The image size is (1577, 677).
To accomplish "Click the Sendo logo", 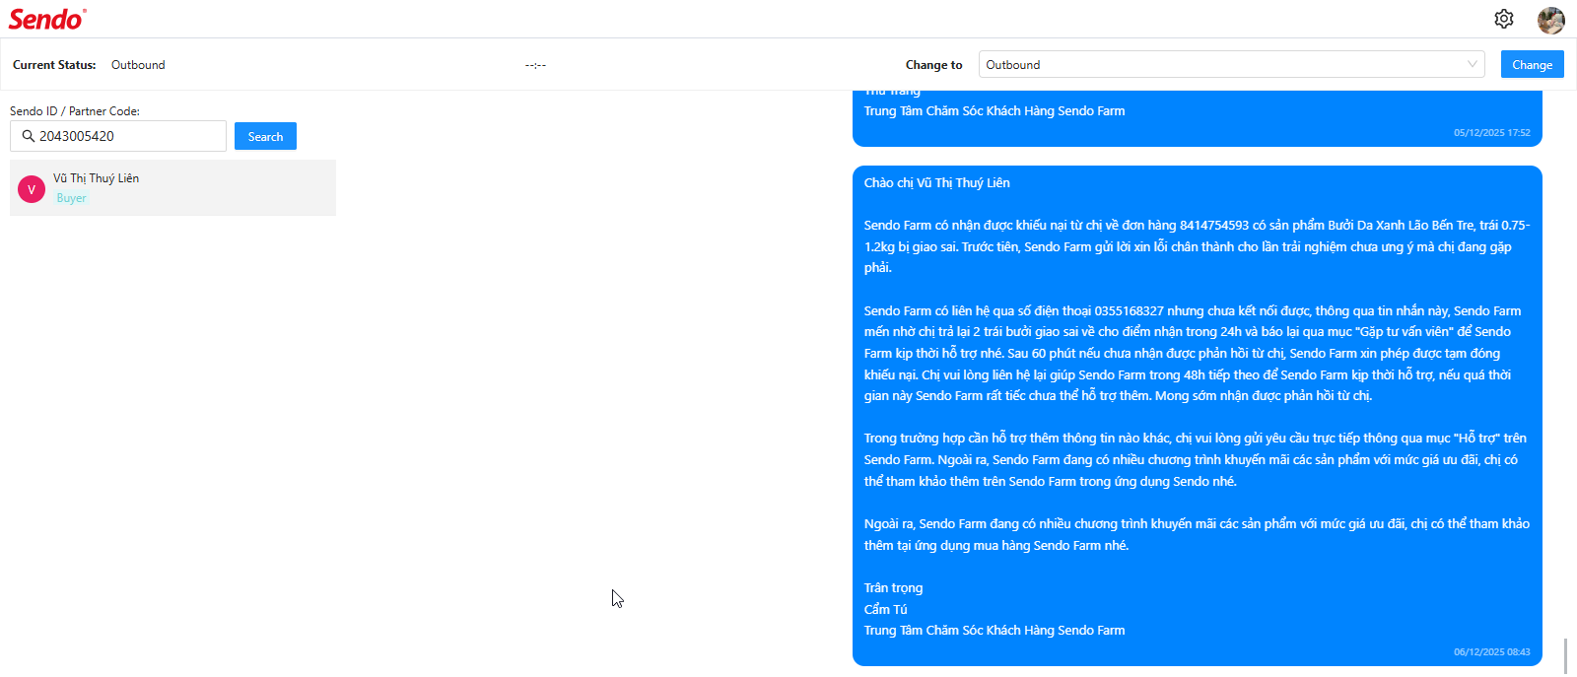I will point(47,19).
